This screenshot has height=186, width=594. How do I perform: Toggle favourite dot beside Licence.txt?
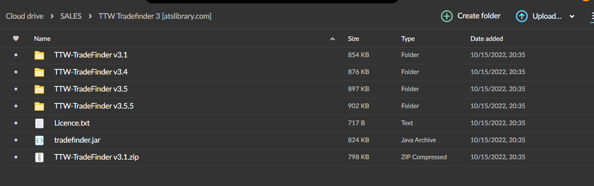click(16, 123)
